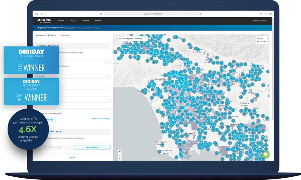Open the Account dropdown menu

coord(61,21)
